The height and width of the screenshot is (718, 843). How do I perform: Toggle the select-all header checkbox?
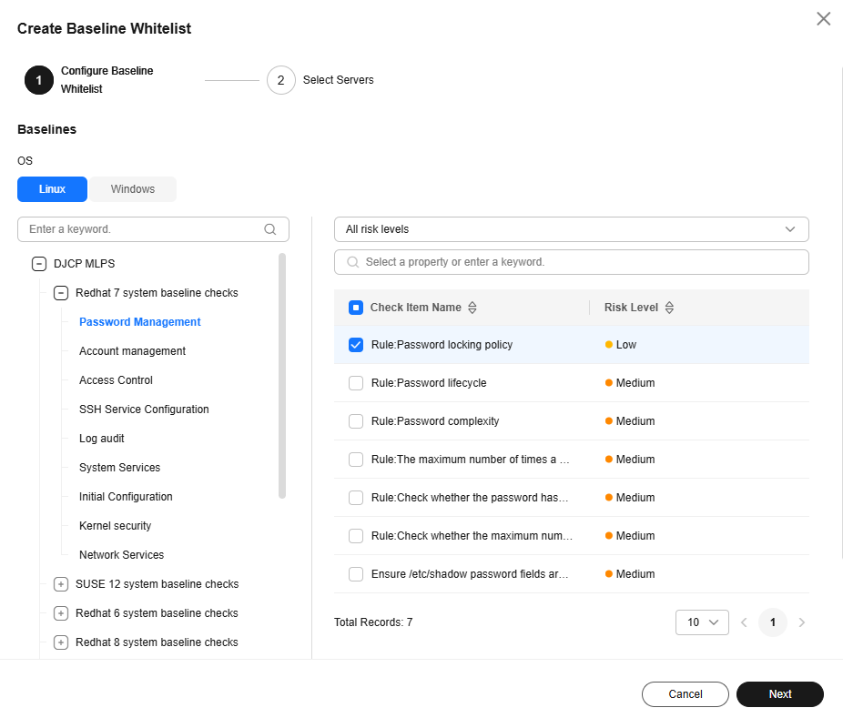(356, 308)
